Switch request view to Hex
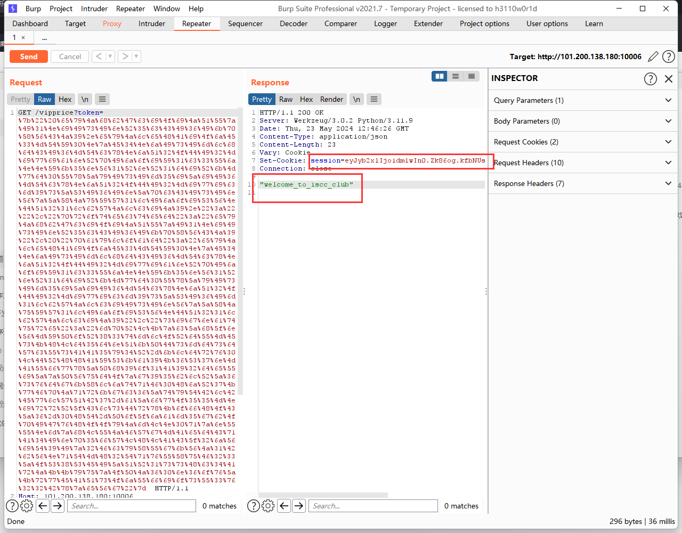The height and width of the screenshot is (533, 682). [x=65, y=99]
